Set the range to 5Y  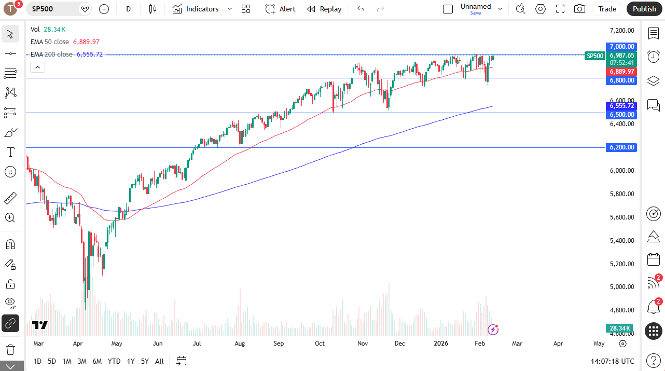pos(145,361)
